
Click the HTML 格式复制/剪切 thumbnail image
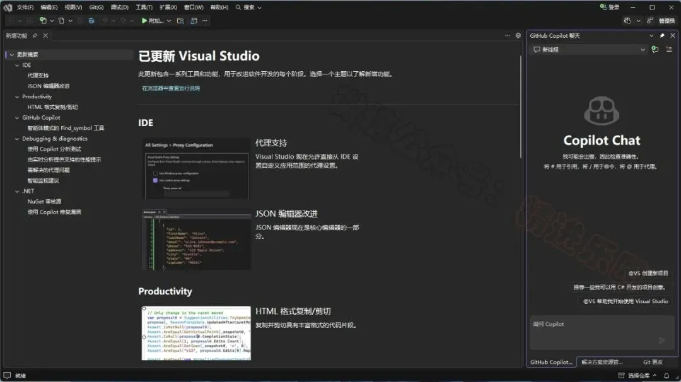[196, 333]
